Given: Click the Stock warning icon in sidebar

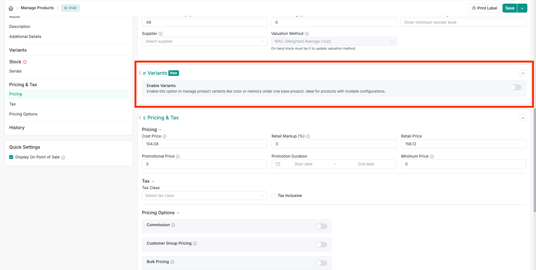Looking at the screenshot, I should pos(25,62).
